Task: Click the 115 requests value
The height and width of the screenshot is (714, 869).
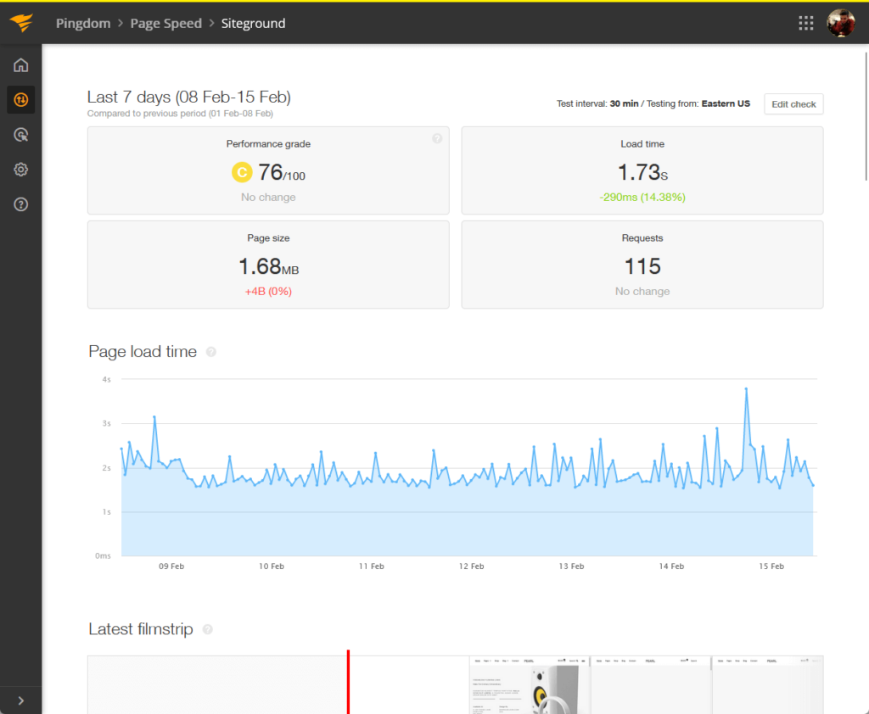Action: [x=642, y=266]
